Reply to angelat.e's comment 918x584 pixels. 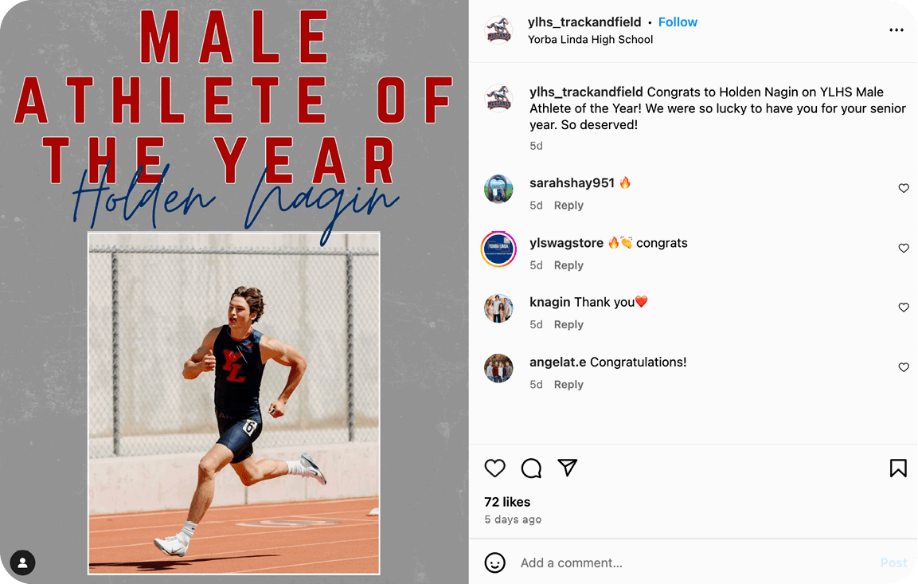coord(568,385)
